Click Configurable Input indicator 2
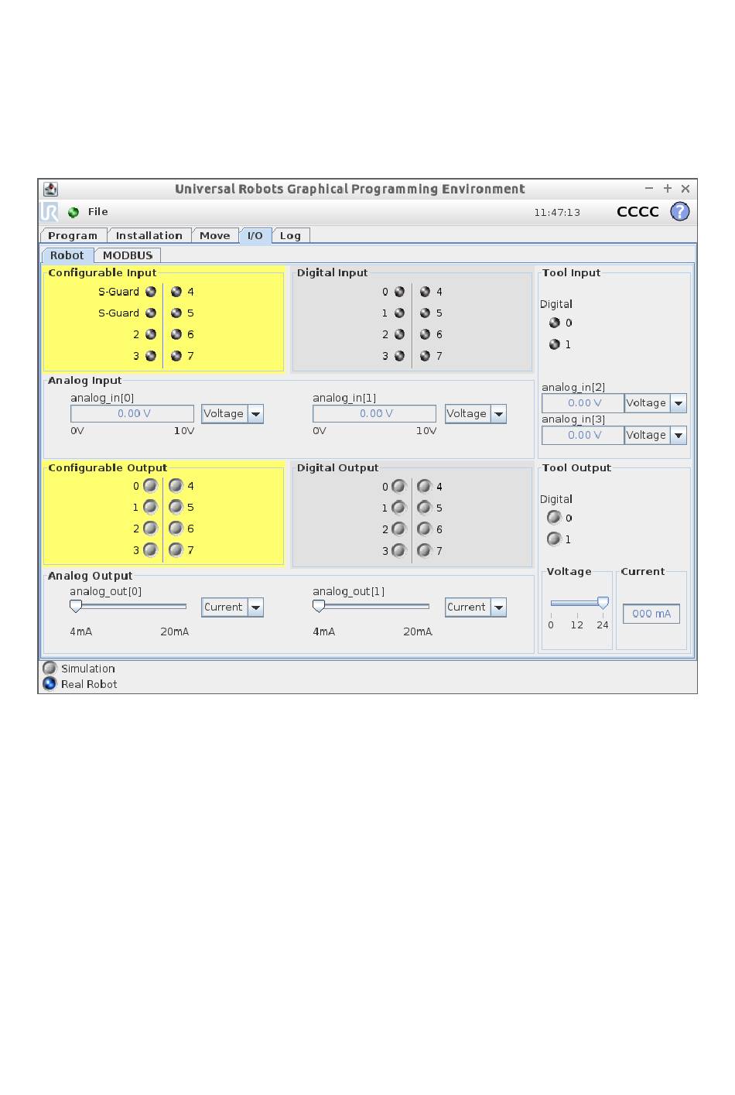The image size is (735, 1095). click(151, 334)
